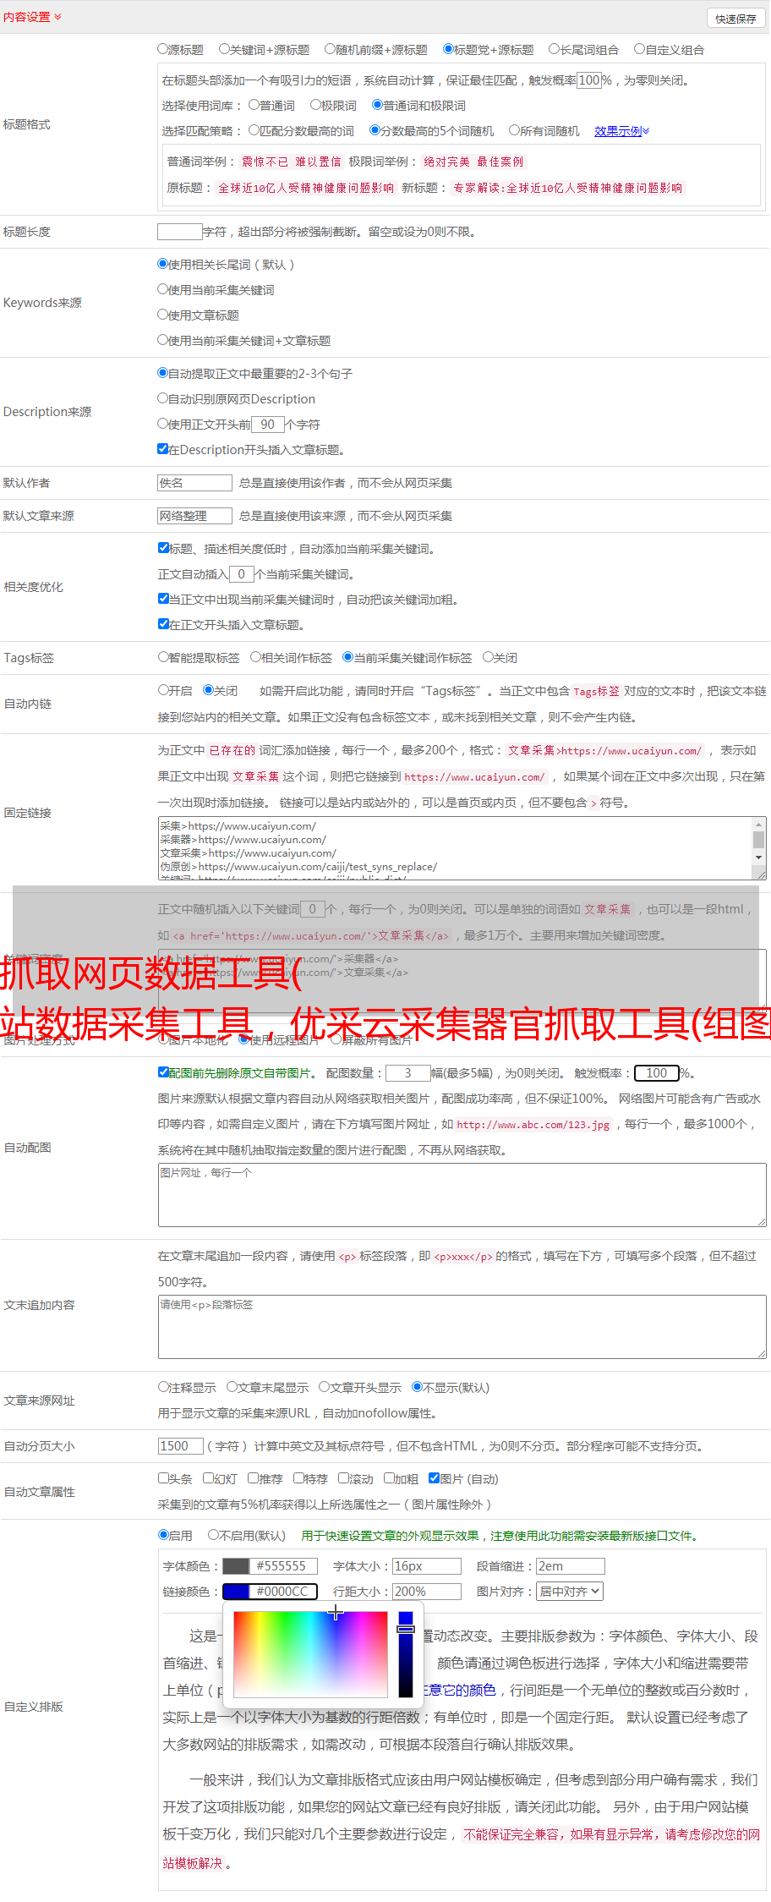Click the 固定链接 textarea scrollbar
The image size is (771, 1902).
[x=758, y=841]
